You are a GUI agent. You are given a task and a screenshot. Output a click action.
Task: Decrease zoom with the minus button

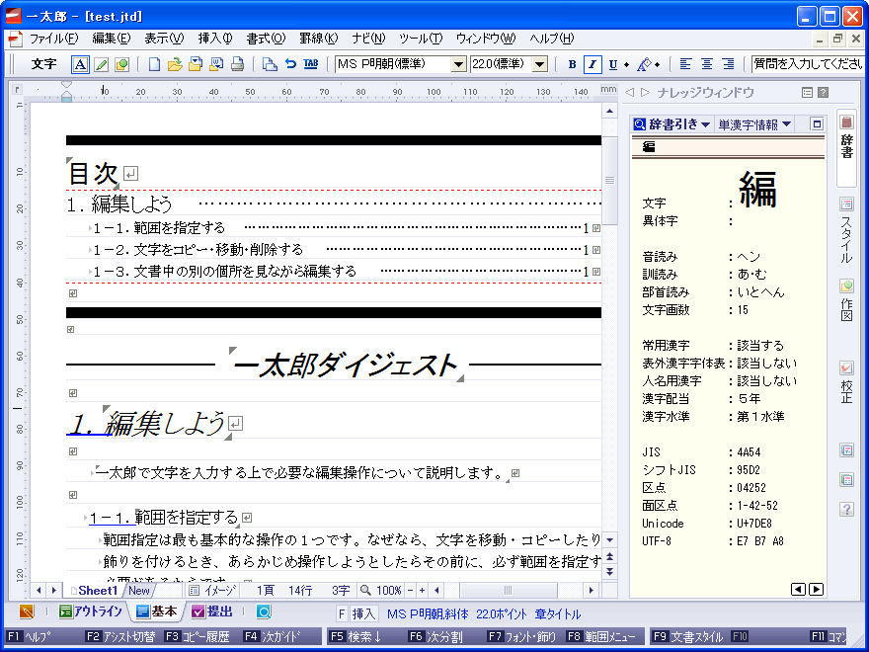(x=410, y=591)
